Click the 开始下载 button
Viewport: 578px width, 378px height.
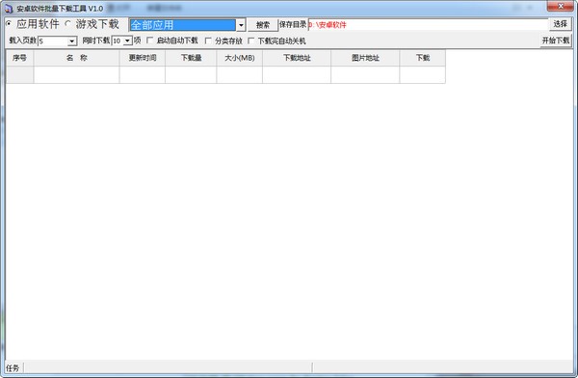point(556,40)
